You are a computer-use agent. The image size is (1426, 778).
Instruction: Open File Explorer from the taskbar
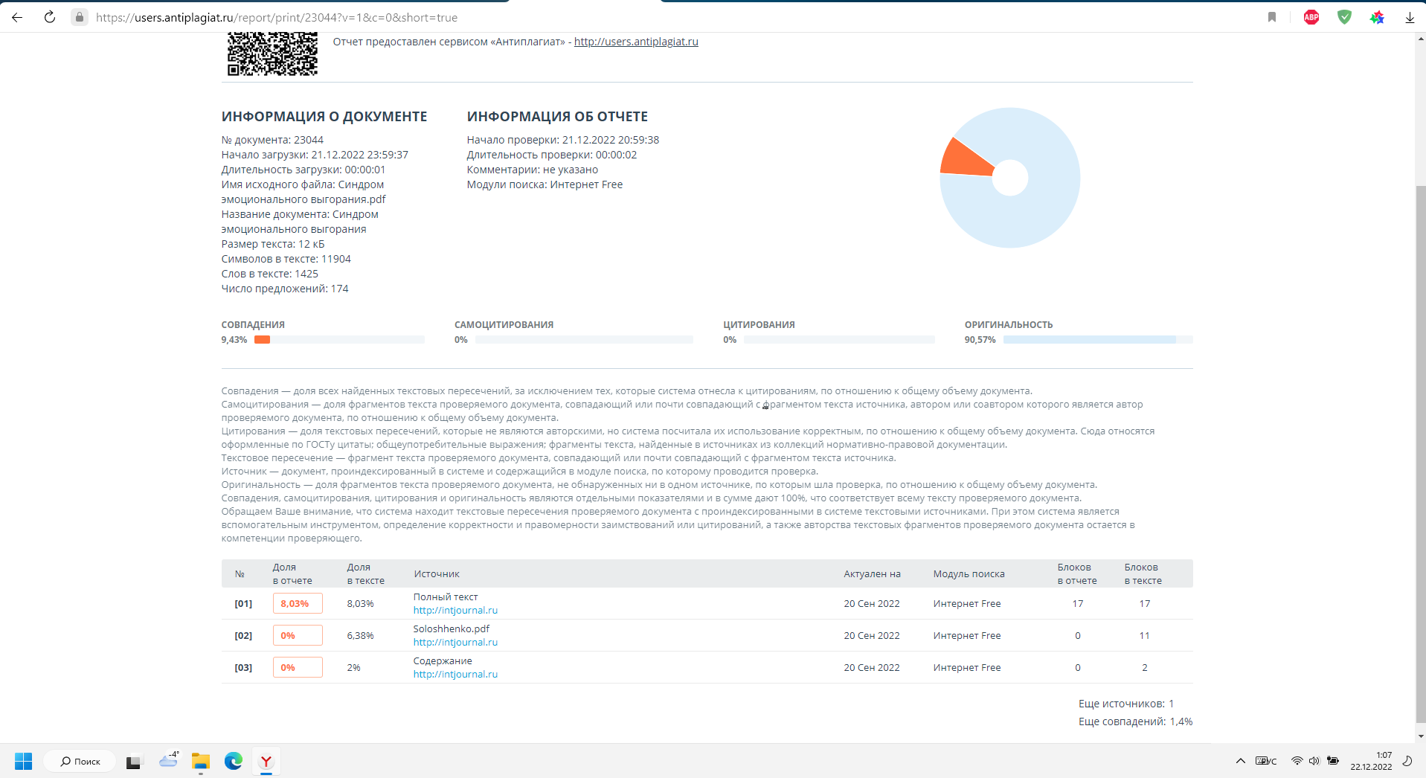click(x=201, y=761)
